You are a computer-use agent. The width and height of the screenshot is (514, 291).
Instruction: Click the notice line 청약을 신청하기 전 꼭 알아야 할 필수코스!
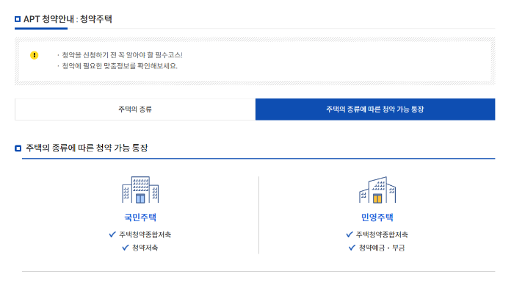(x=123, y=55)
